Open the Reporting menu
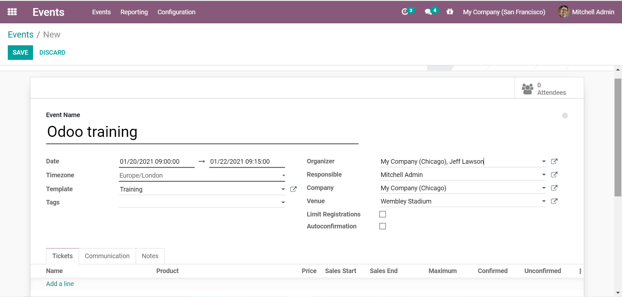The height and width of the screenshot is (297, 622). (x=134, y=12)
